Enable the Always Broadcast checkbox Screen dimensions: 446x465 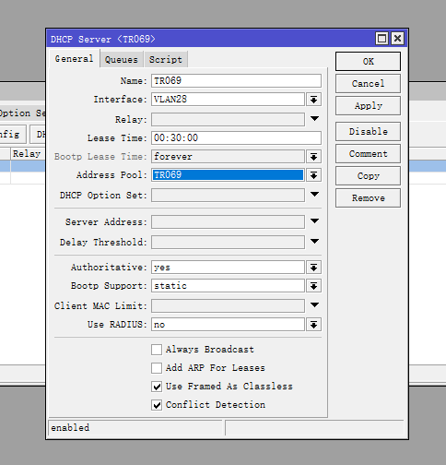pyautogui.click(x=157, y=350)
